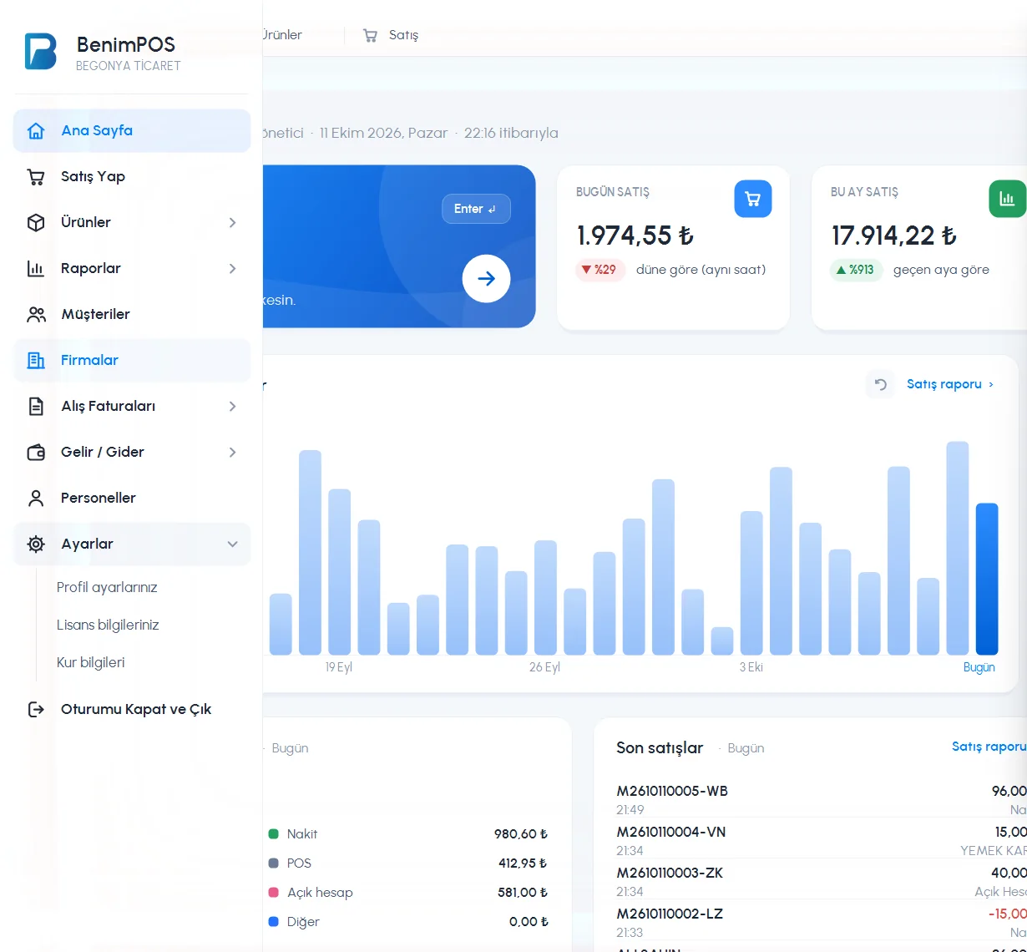This screenshot has width=1027, height=952.
Task: Click the Satış Yap cart icon
Action: (36, 177)
